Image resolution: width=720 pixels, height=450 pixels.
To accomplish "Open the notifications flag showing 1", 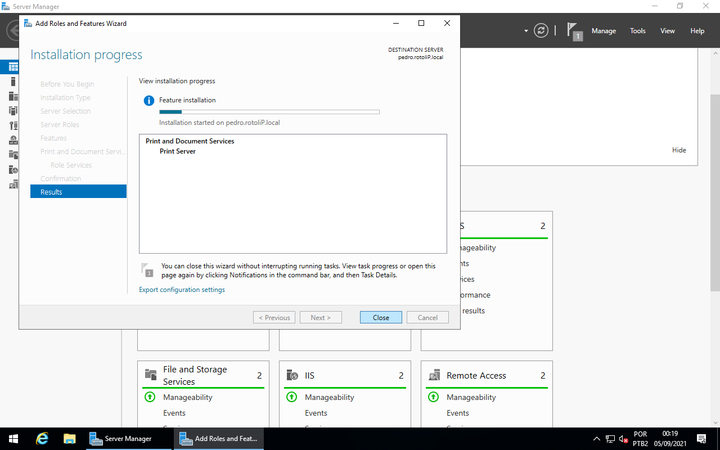I will coord(574,30).
